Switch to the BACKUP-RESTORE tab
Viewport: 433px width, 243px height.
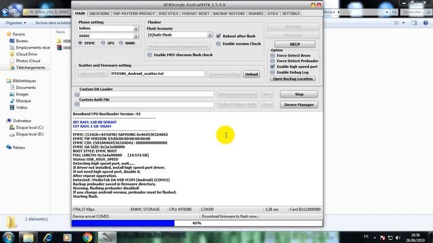tap(229, 13)
